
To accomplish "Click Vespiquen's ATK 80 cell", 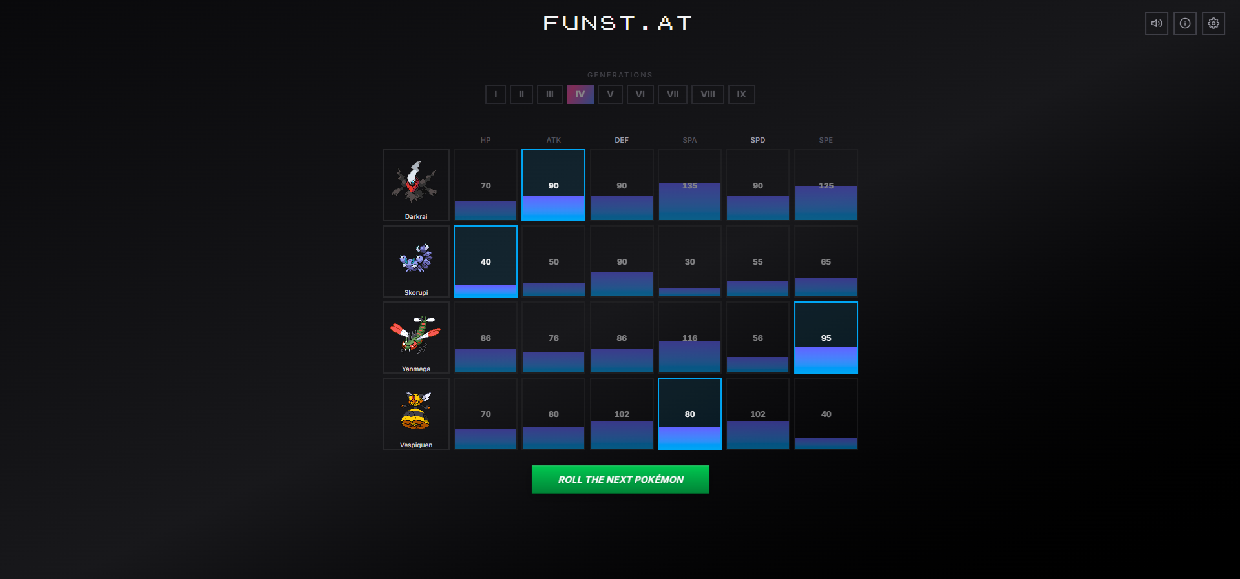I will (554, 414).
